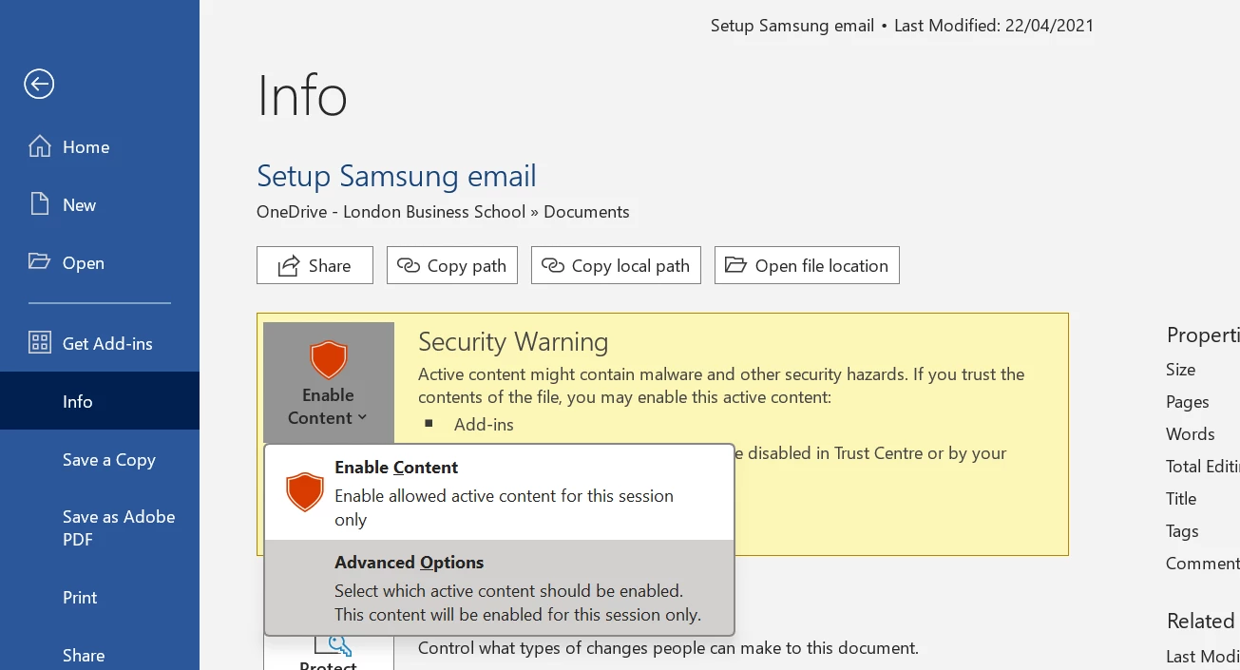Screen dimensions: 1240x670
Task: Click the Security Warning heading
Action: [x=513, y=342]
